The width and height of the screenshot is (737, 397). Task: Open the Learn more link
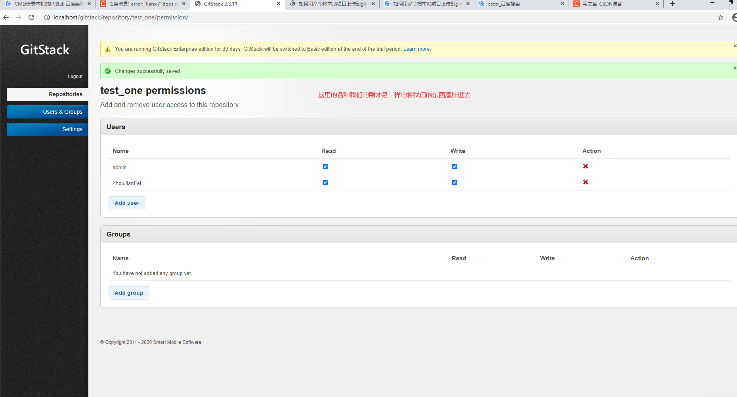pyautogui.click(x=416, y=49)
